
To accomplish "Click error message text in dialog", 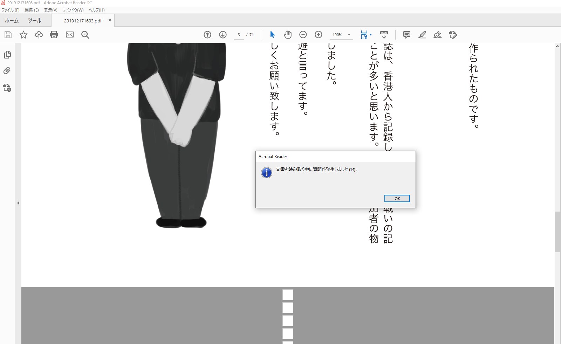I will (317, 170).
